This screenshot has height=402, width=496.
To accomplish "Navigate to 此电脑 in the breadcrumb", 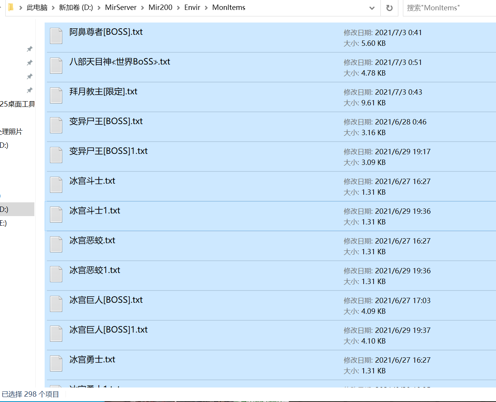I will [x=37, y=8].
